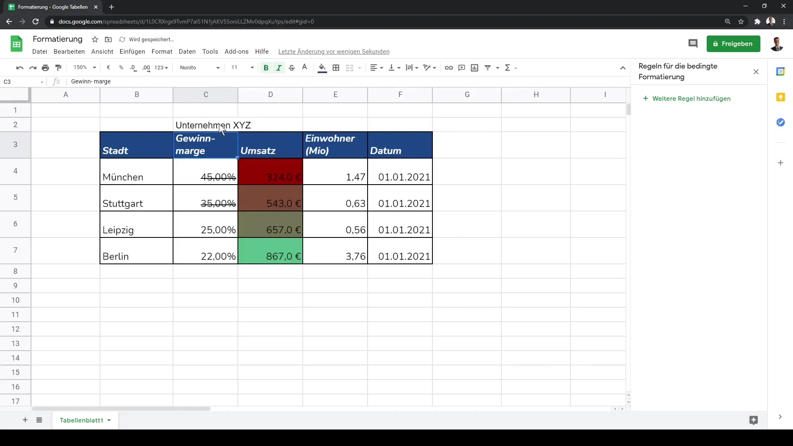Open the merge cells dropdown arrow
Viewport: 793px width, 446px height.
[x=360, y=68]
